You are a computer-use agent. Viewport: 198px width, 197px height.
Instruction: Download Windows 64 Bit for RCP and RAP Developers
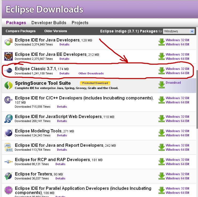pos(177,164)
